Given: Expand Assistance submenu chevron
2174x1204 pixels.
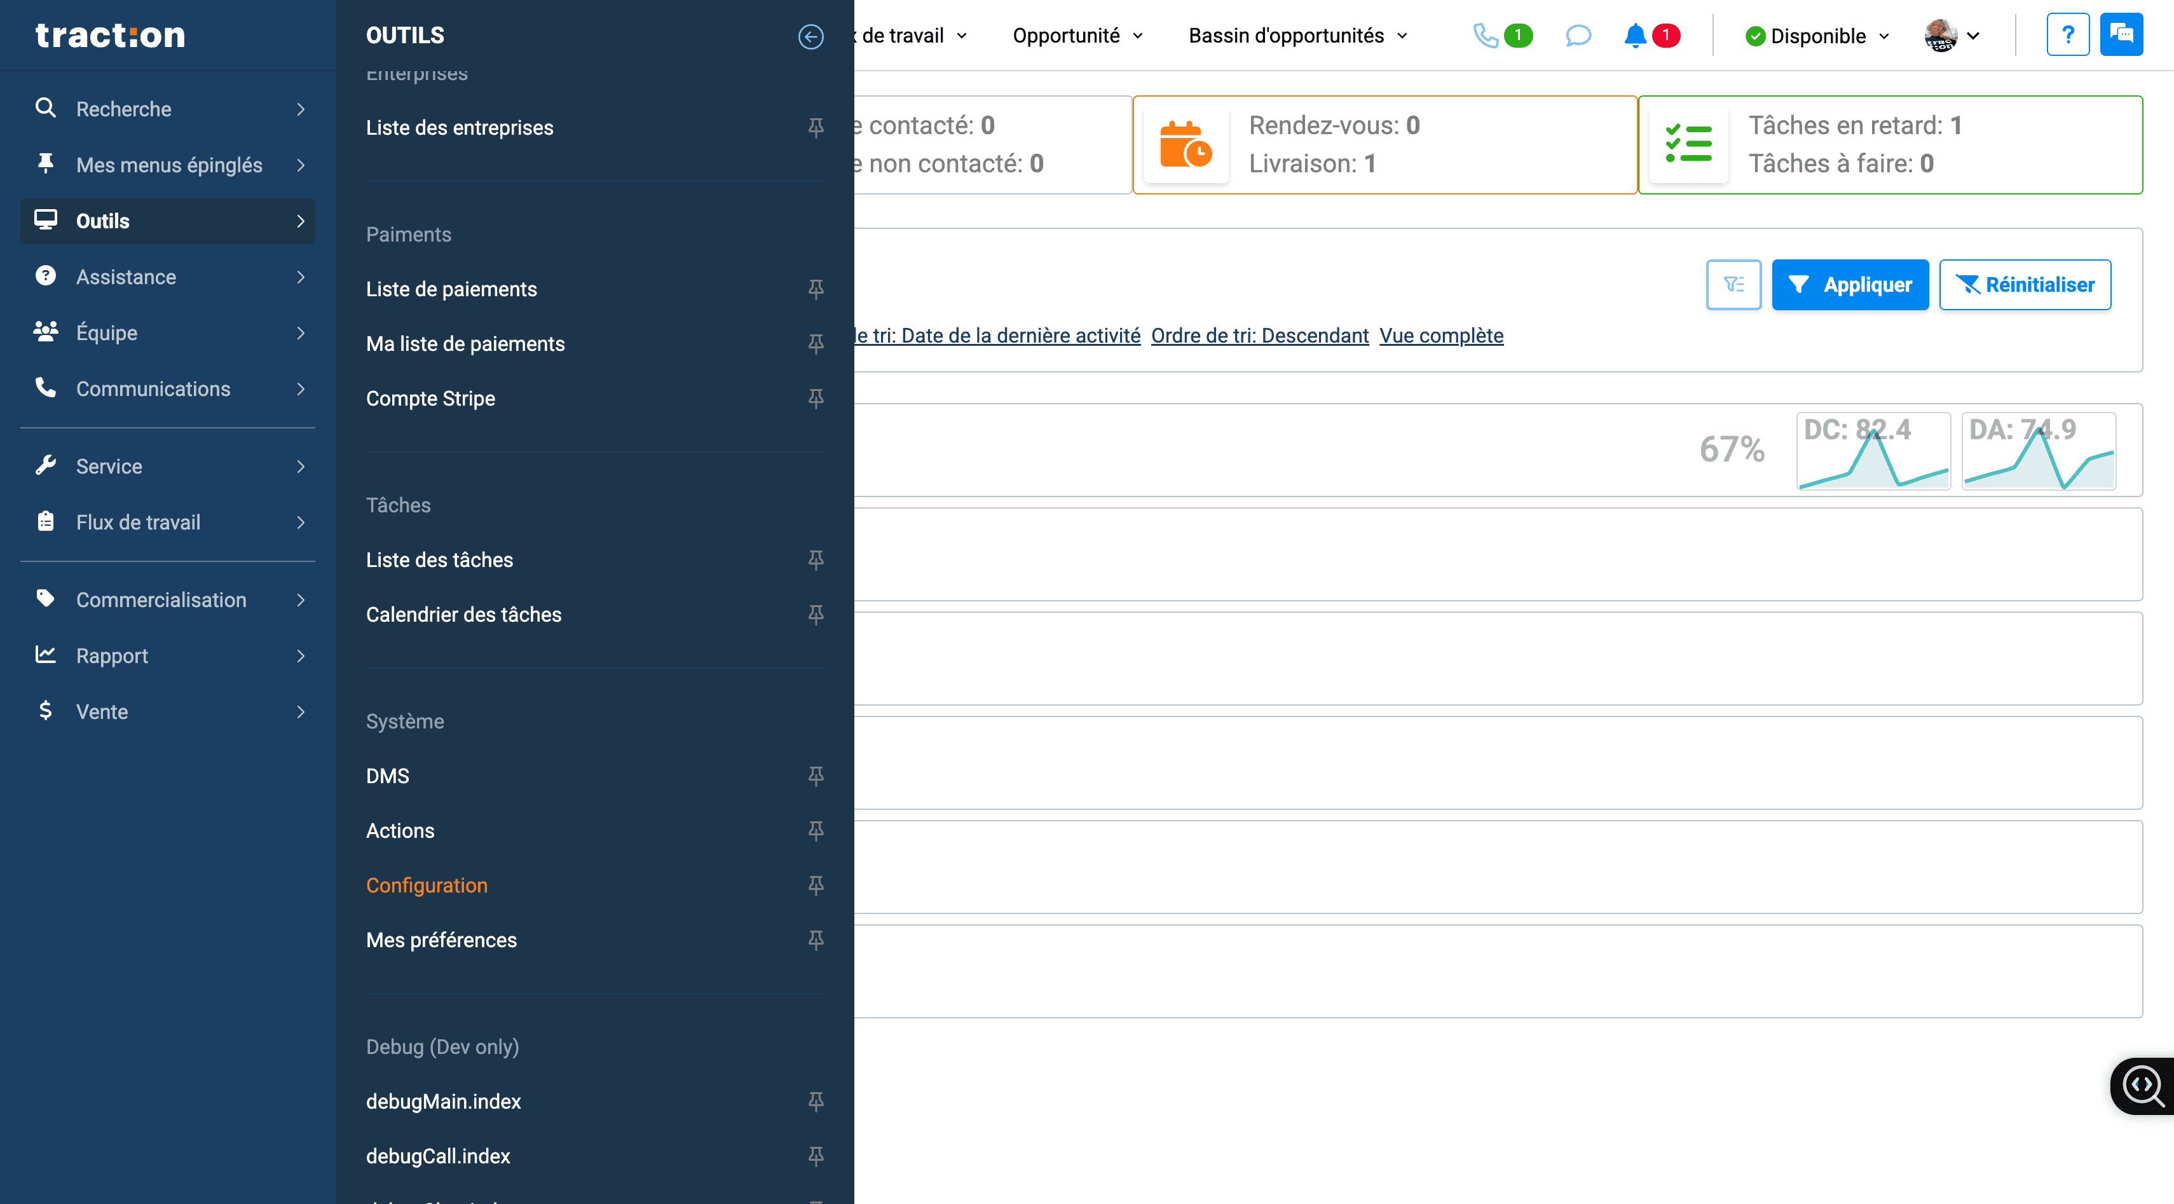Looking at the screenshot, I should pos(301,277).
